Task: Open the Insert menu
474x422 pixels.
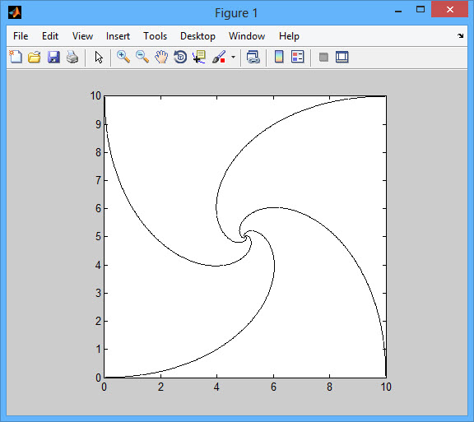Action: click(x=118, y=36)
